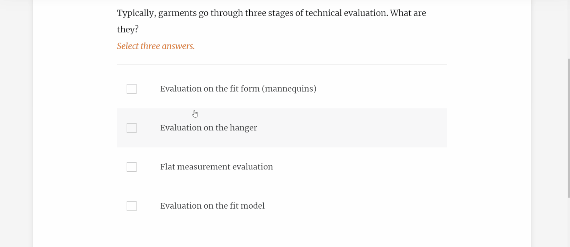The height and width of the screenshot is (247, 570).
Task: Click the question text about technical evaluation stages
Action: pyautogui.click(x=271, y=13)
